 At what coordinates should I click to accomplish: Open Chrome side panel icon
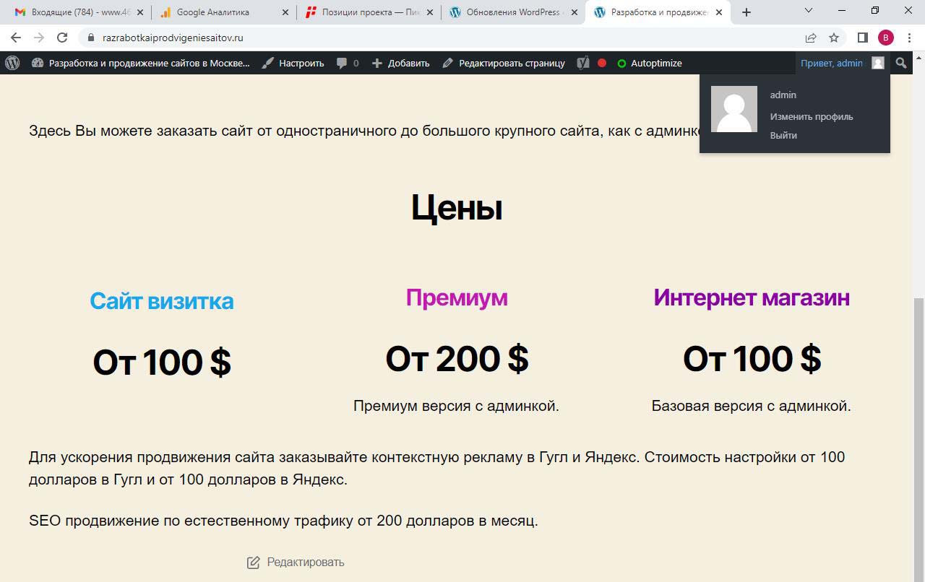[x=862, y=38]
